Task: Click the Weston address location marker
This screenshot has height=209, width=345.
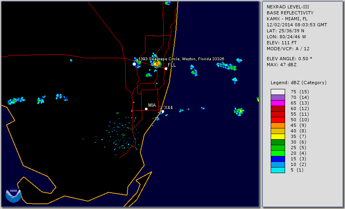Action: (x=134, y=64)
